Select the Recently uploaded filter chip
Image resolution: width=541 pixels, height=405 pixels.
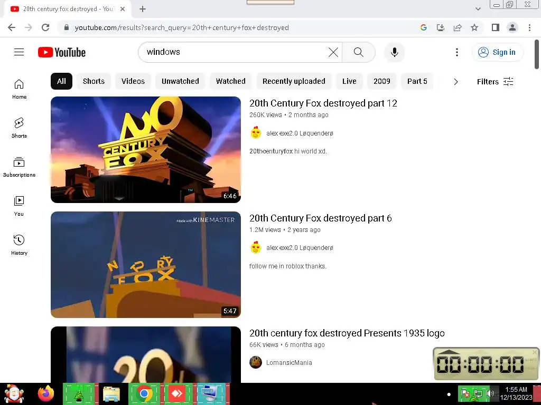pos(294,81)
